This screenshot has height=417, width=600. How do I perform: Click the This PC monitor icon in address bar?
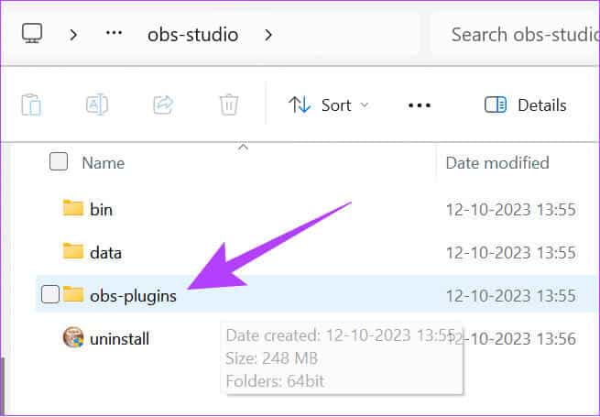pos(32,33)
